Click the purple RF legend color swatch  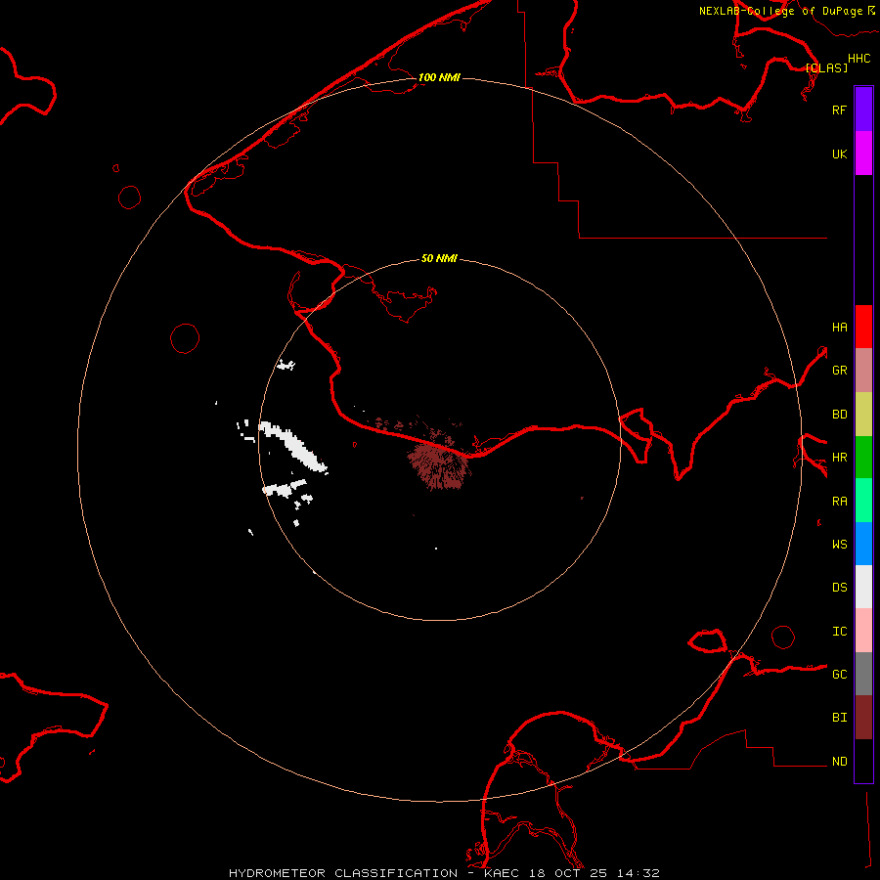tap(863, 110)
